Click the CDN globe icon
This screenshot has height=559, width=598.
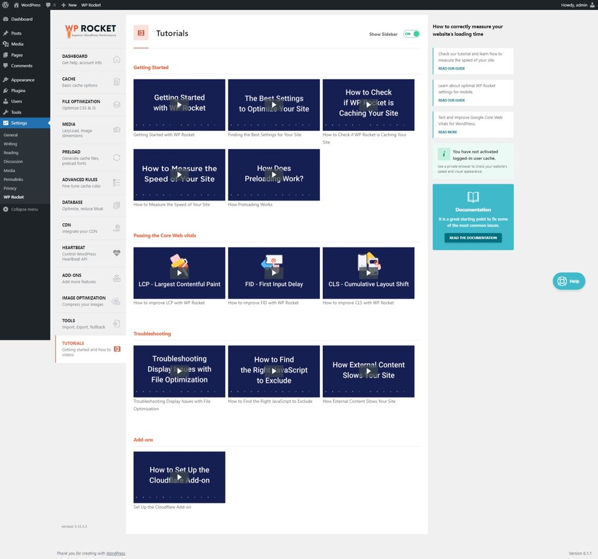click(x=117, y=228)
